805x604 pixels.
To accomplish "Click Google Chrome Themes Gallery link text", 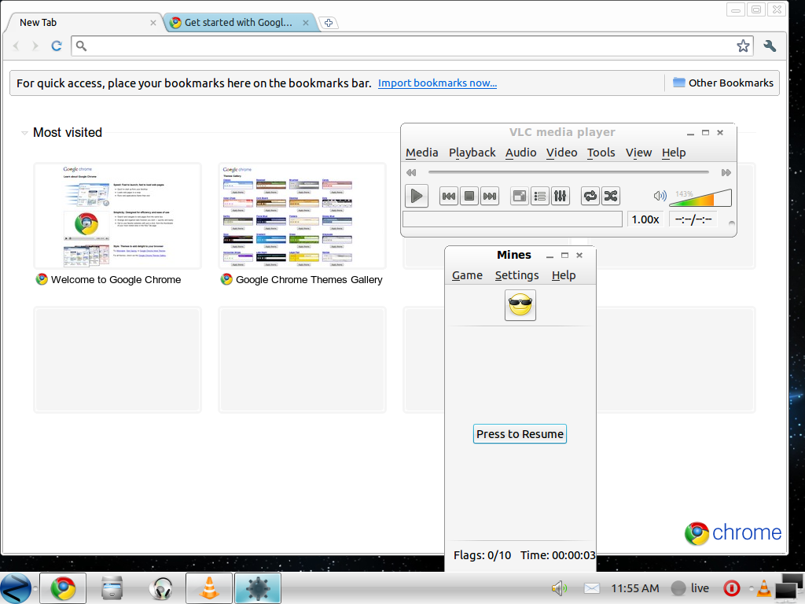I will click(x=309, y=280).
